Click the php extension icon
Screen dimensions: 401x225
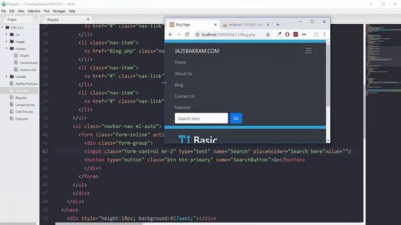304,34
